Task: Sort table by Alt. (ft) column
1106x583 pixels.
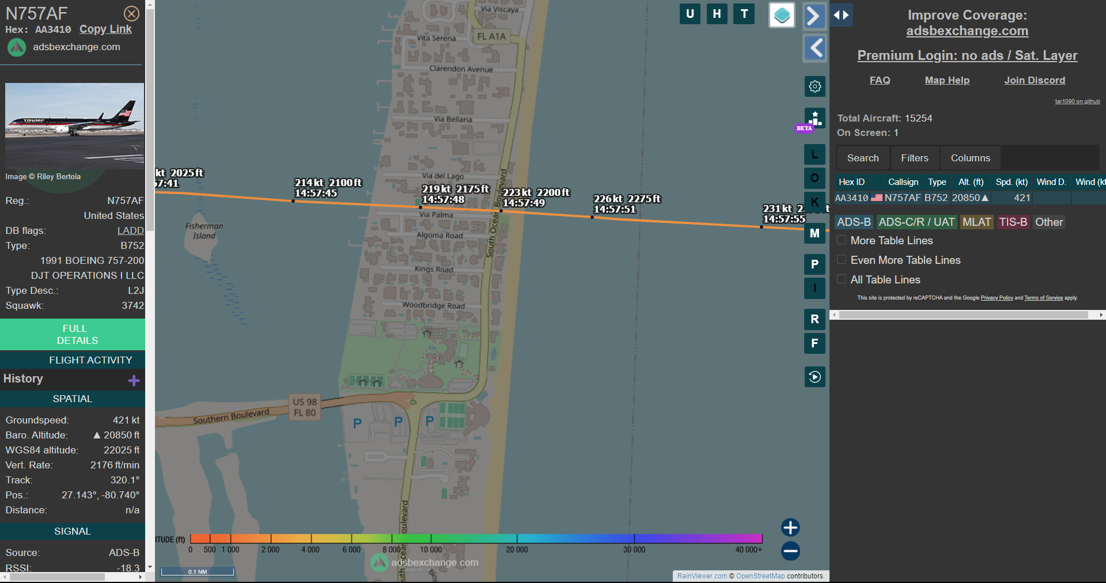Action: click(x=971, y=182)
